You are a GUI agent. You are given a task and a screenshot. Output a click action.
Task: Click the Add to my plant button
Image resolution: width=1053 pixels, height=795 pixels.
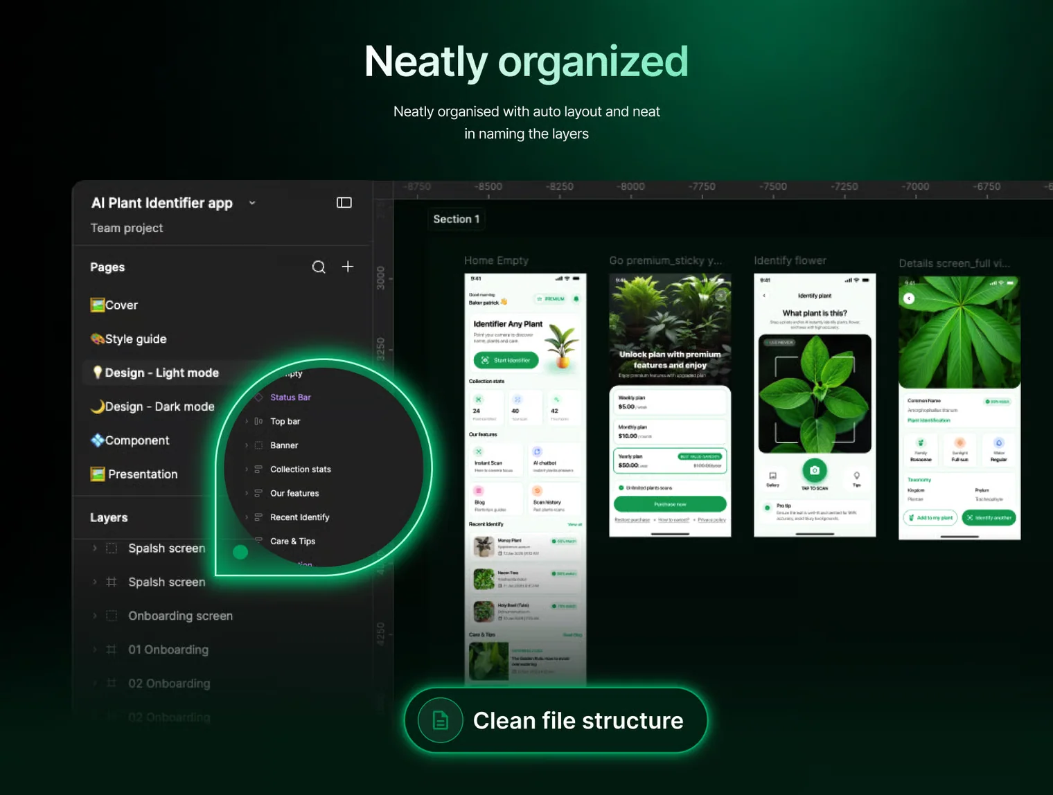tap(930, 517)
